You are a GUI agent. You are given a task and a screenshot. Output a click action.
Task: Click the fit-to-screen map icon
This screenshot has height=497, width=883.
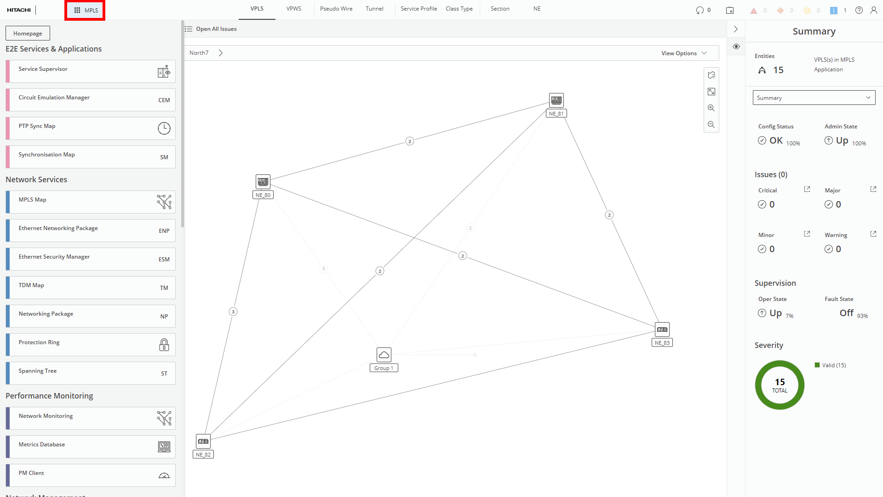click(x=711, y=92)
